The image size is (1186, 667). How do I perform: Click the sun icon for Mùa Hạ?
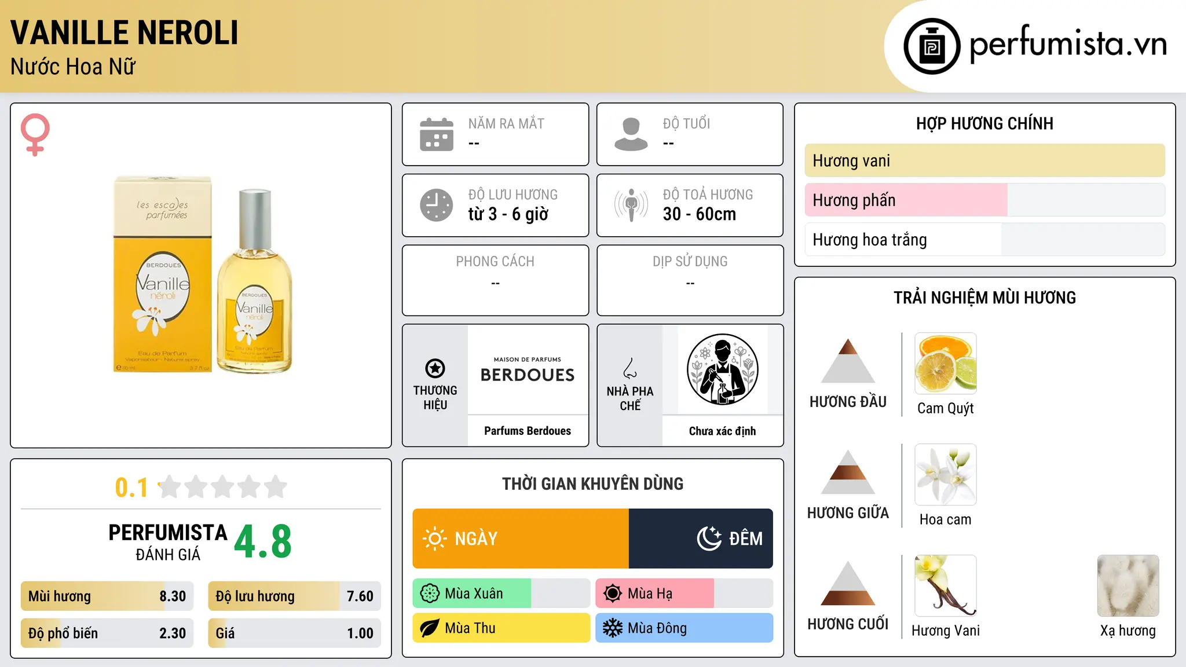click(612, 593)
